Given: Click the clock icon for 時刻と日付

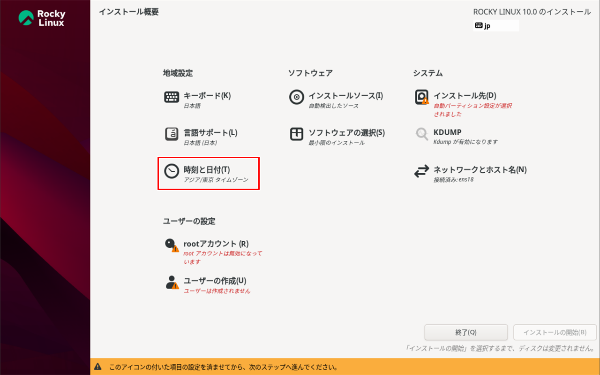Looking at the screenshot, I should point(172,171).
